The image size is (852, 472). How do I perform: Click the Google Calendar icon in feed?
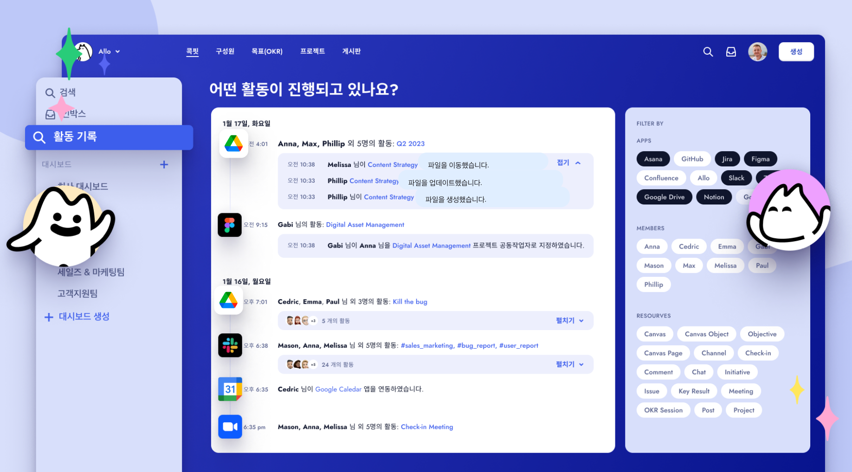(x=230, y=389)
